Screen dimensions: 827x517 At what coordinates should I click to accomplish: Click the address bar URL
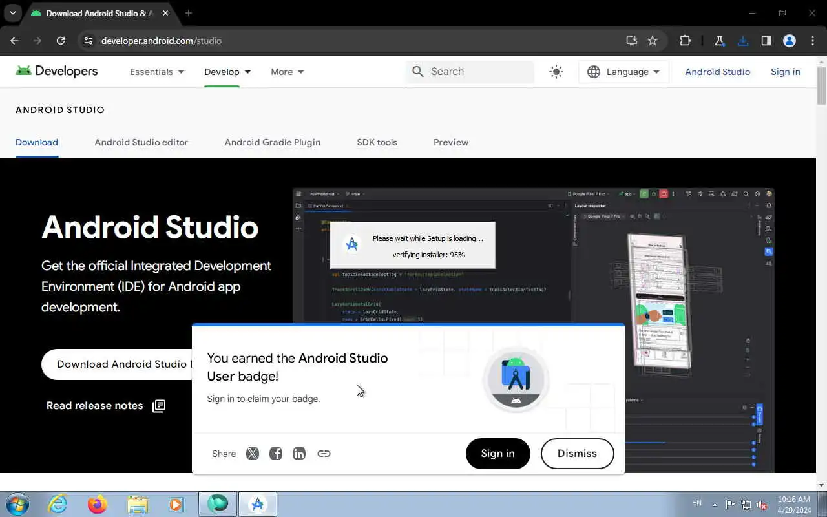162,41
